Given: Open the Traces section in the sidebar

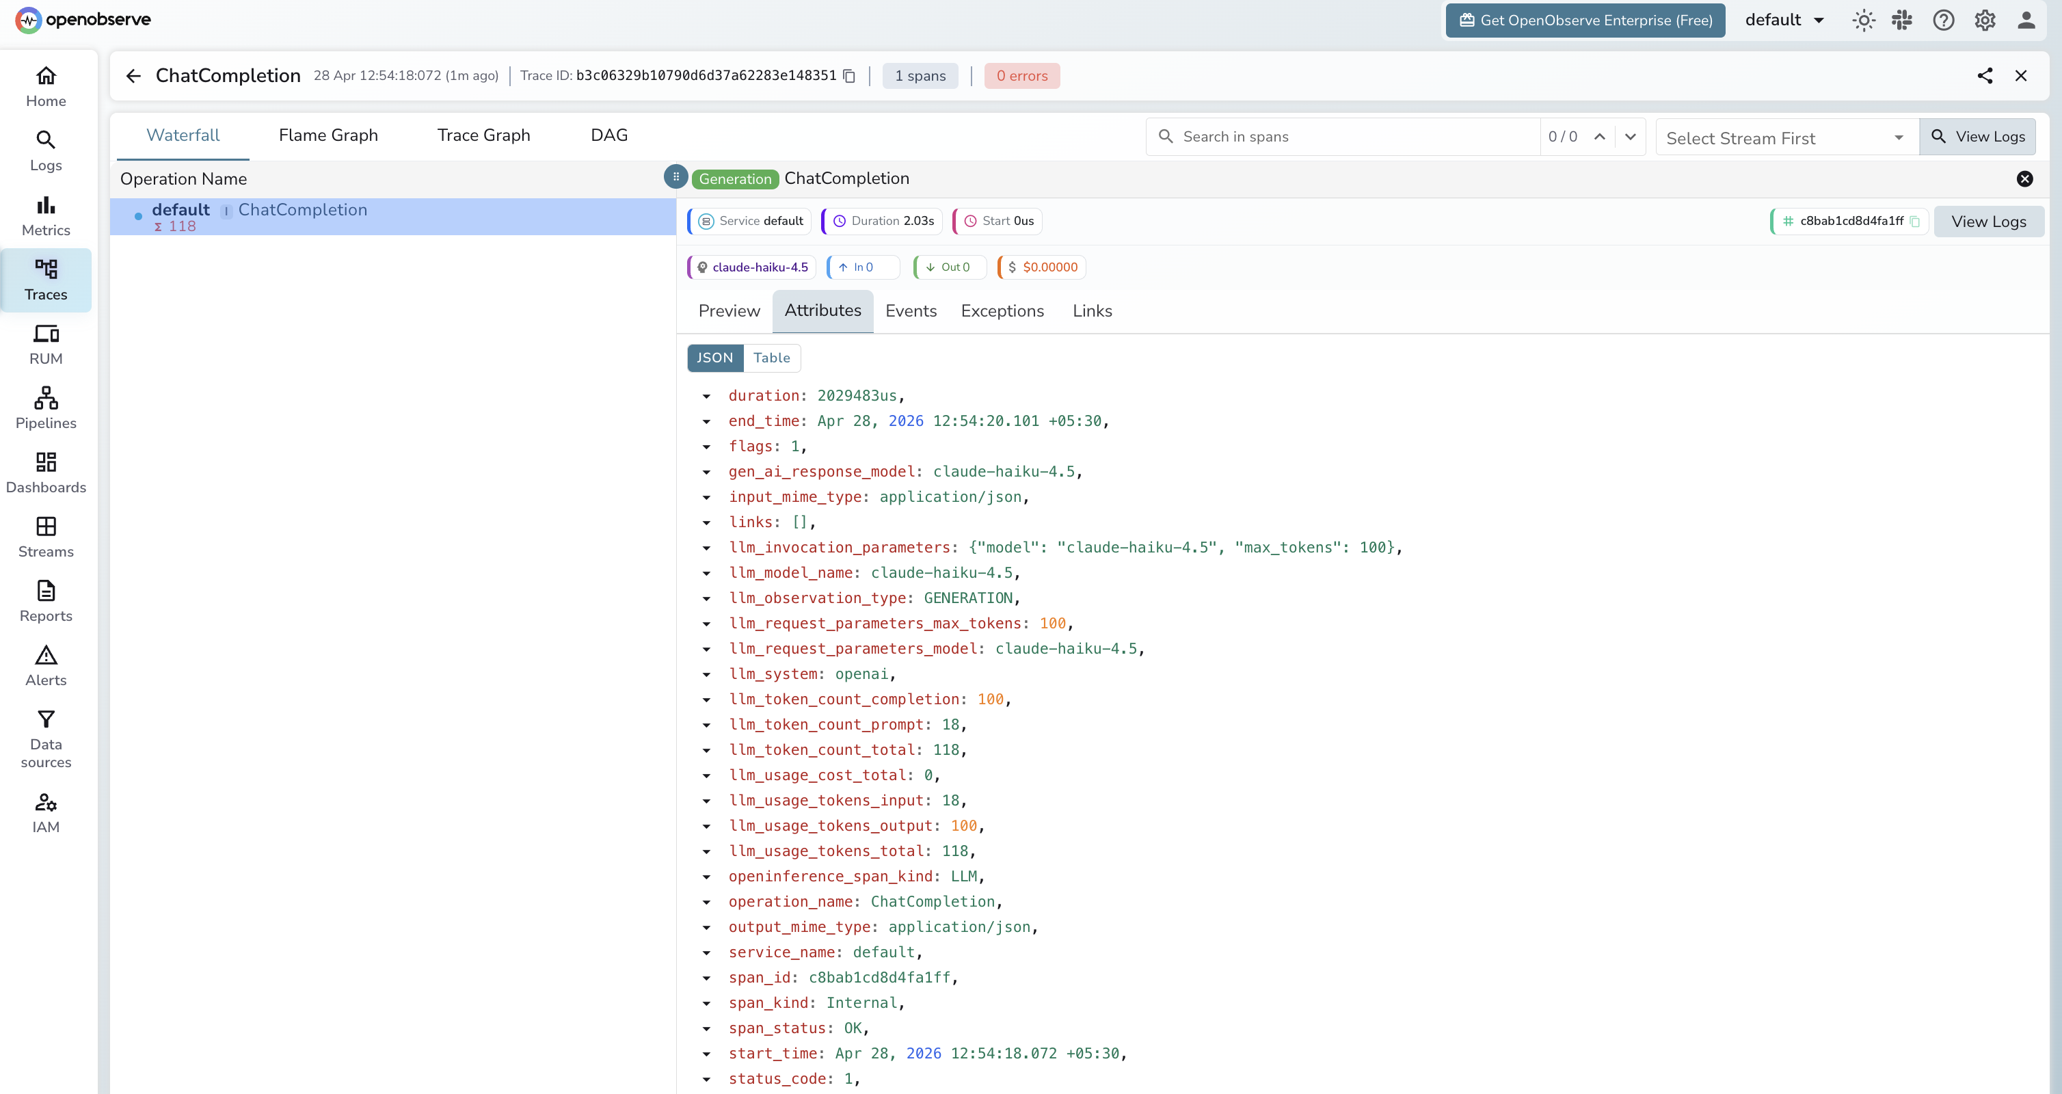Looking at the screenshot, I should 46,280.
